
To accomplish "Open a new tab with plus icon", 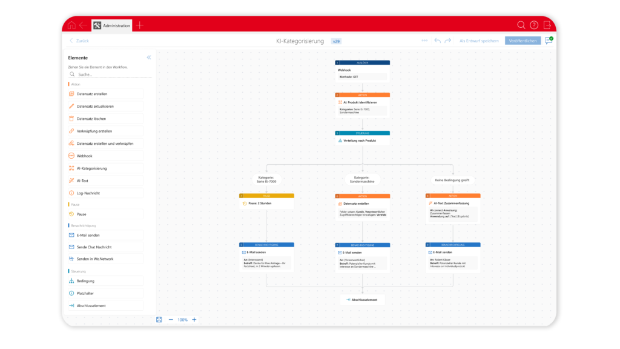I will tap(140, 25).
